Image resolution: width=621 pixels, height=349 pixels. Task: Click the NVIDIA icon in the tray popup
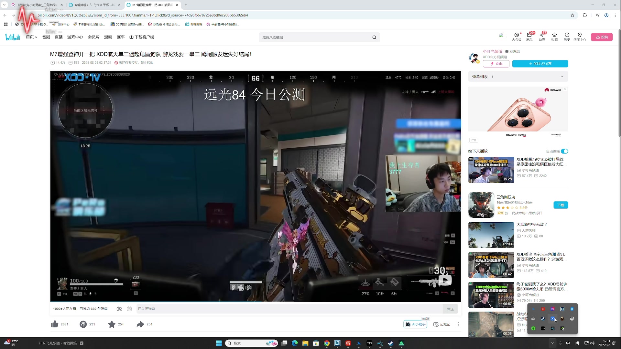click(562, 329)
